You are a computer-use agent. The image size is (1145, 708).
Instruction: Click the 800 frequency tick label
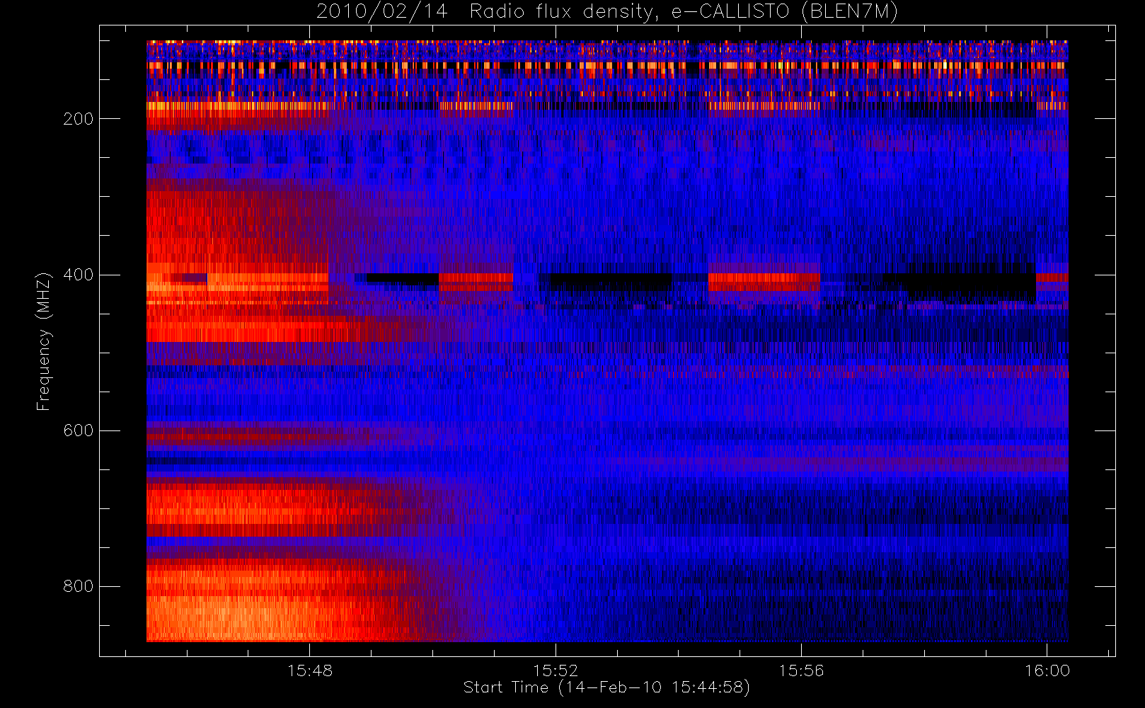click(78, 586)
